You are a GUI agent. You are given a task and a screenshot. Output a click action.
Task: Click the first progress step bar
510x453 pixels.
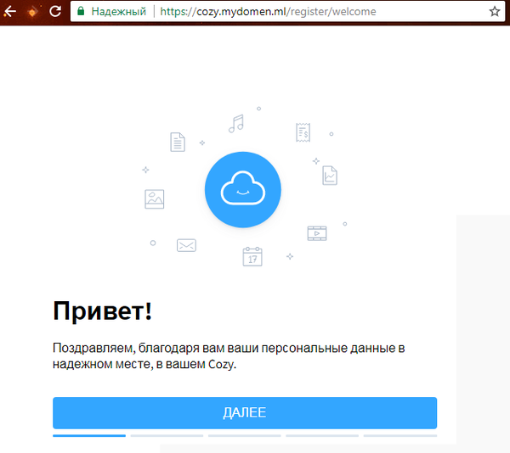[89, 436]
